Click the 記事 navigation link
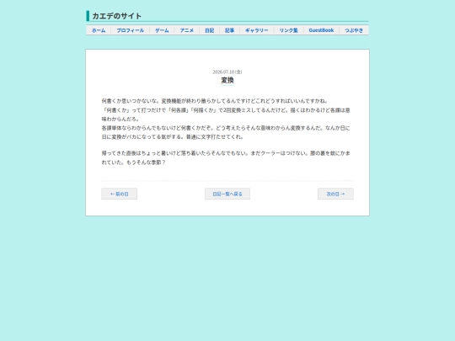The width and height of the screenshot is (455, 341). point(229,30)
